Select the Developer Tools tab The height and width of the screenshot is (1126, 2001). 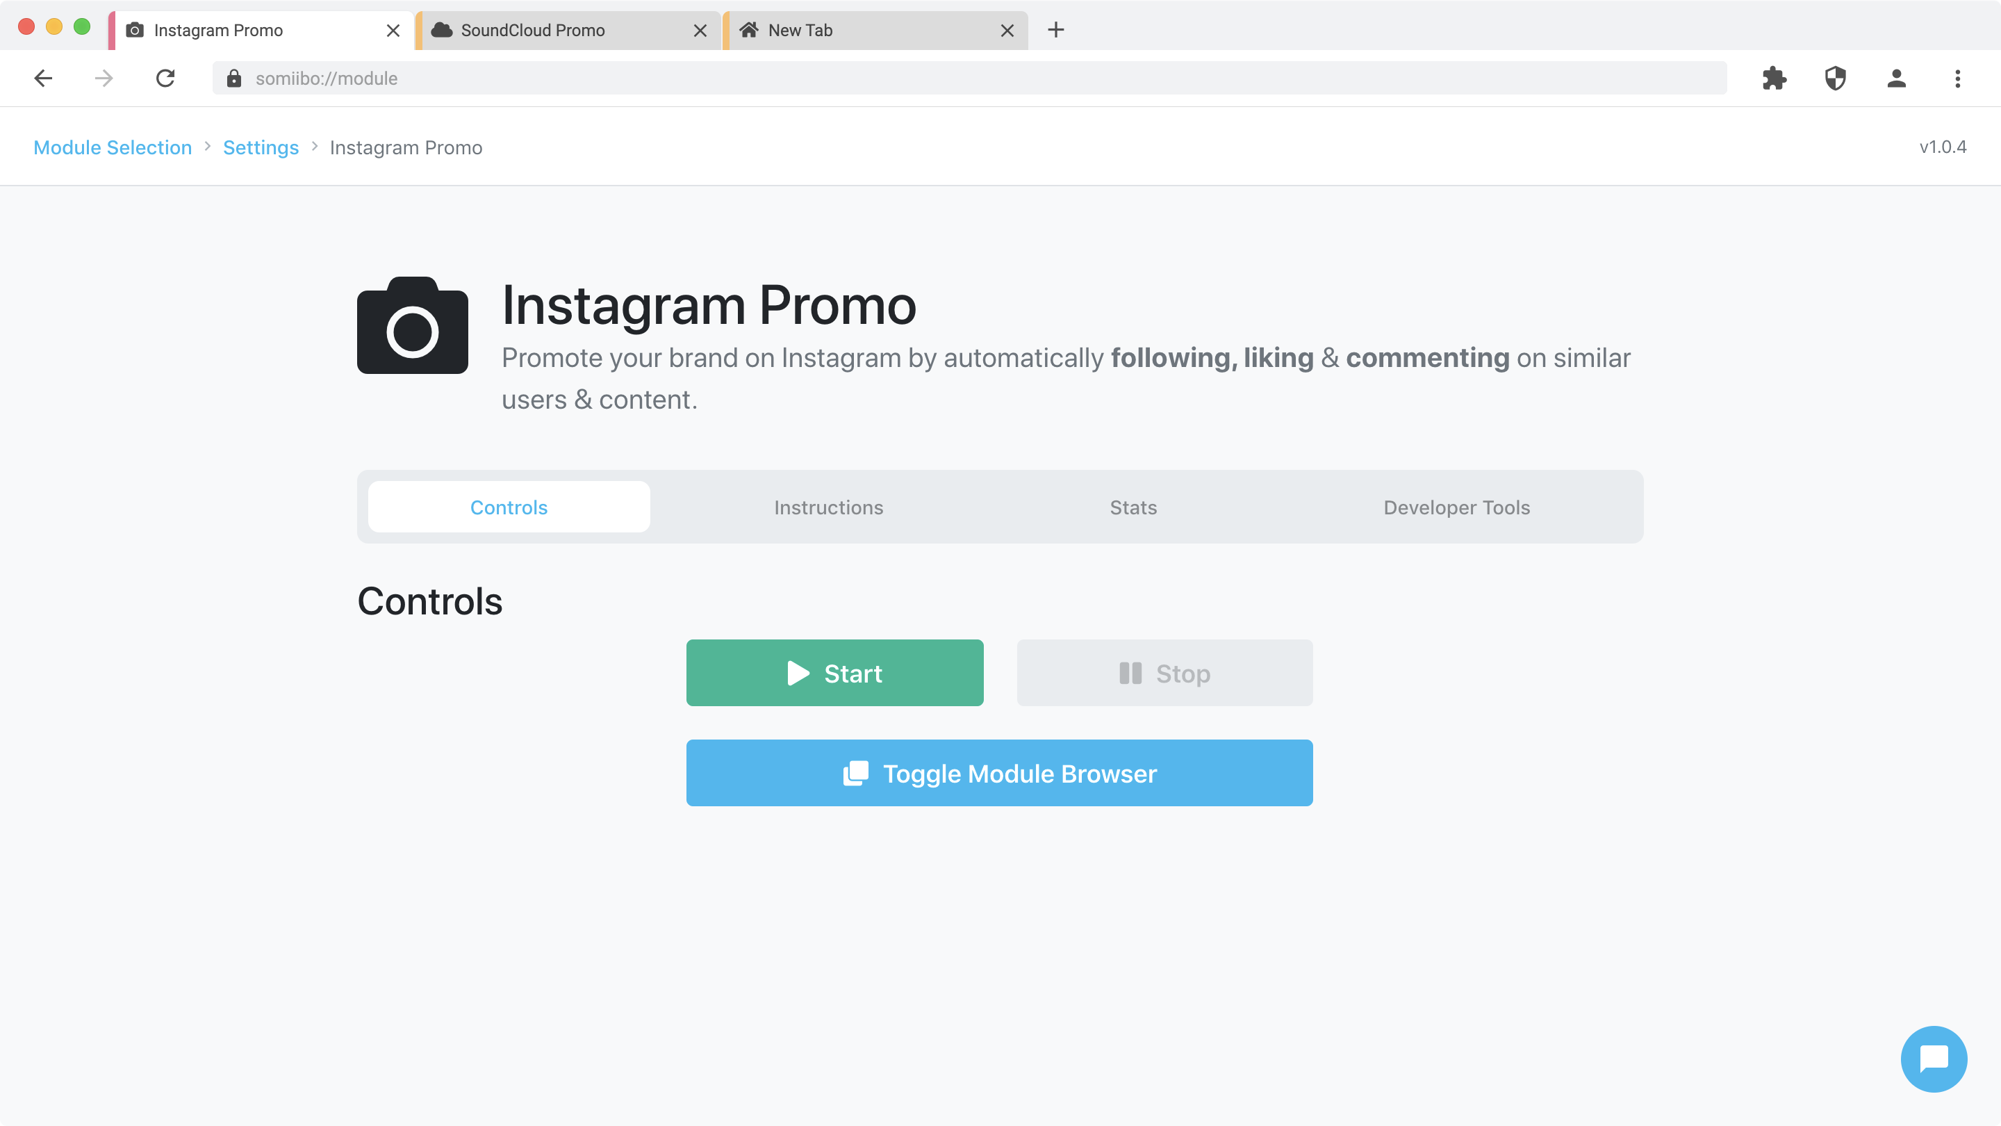pyautogui.click(x=1456, y=507)
